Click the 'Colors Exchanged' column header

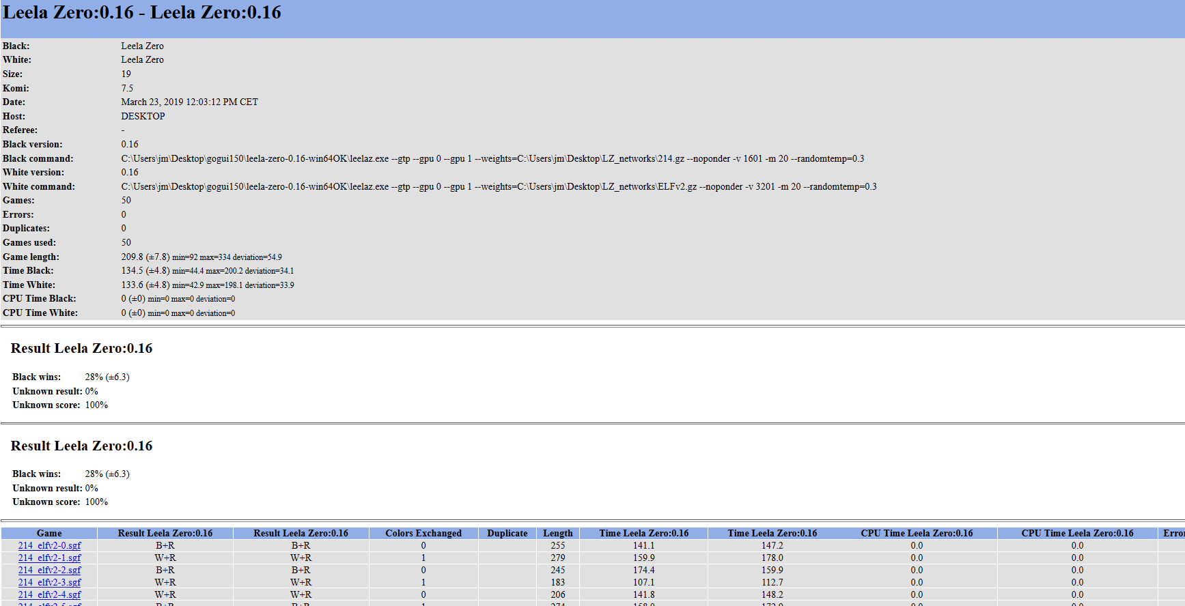423,533
